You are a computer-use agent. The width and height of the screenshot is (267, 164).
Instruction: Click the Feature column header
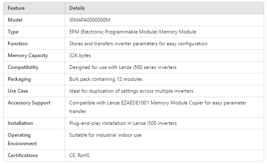pyautogui.click(x=16, y=8)
